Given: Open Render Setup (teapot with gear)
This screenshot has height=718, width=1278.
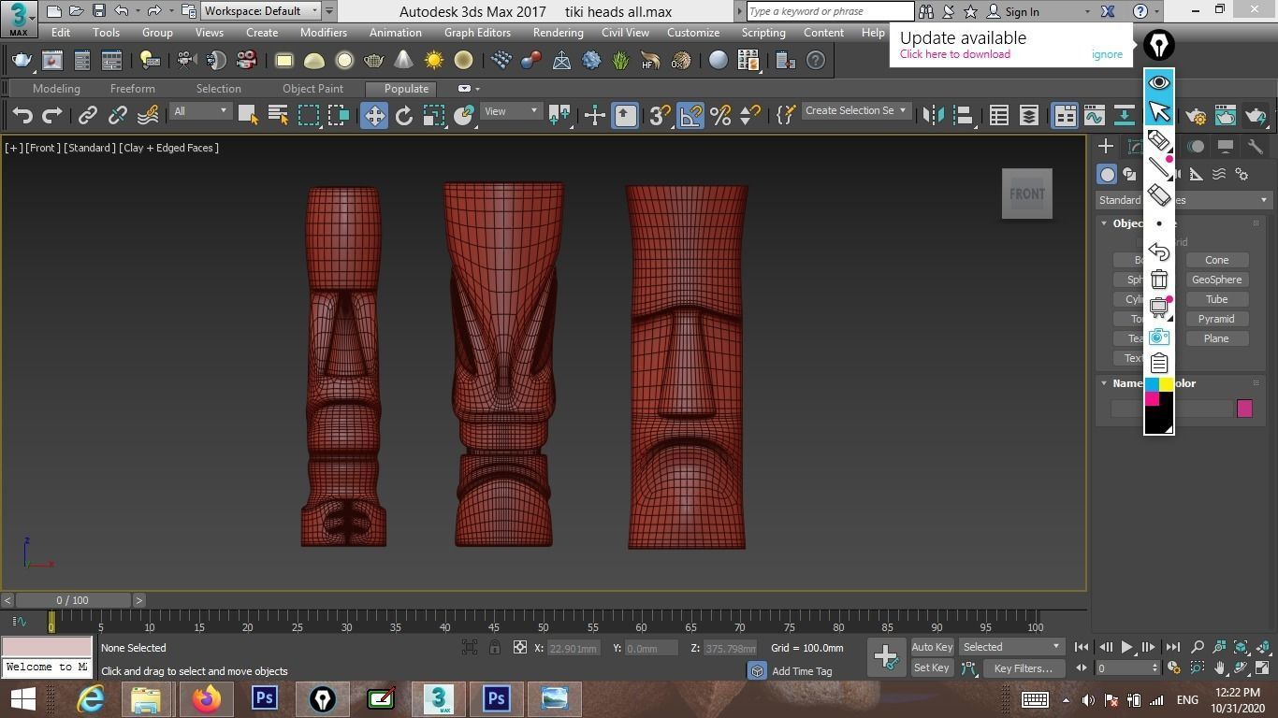Looking at the screenshot, I should click(1196, 116).
